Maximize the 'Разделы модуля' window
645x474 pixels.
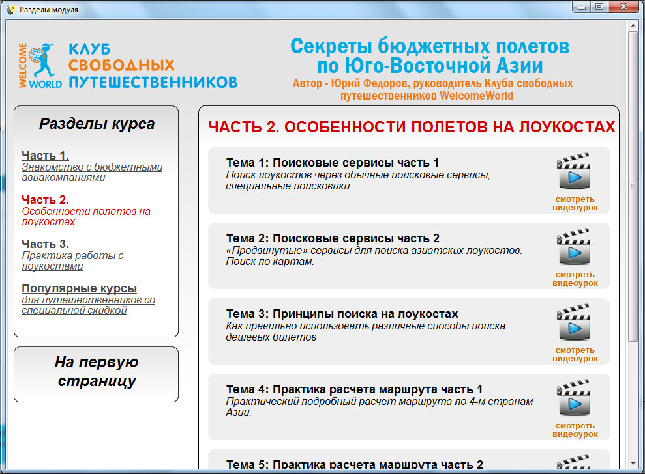(599, 7)
